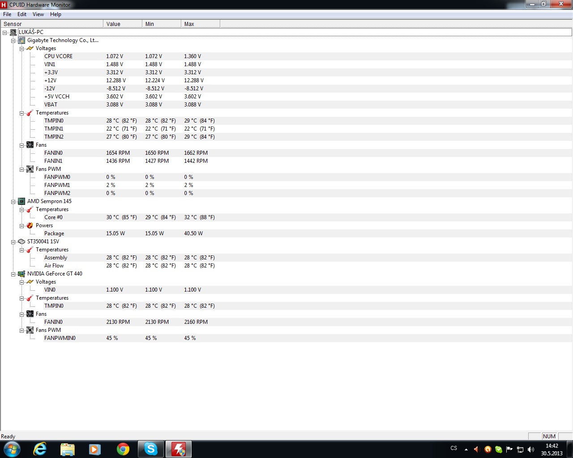
Task: Click the computer icon beside LUKÁŠ-PC
Action: click(x=13, y=32)
